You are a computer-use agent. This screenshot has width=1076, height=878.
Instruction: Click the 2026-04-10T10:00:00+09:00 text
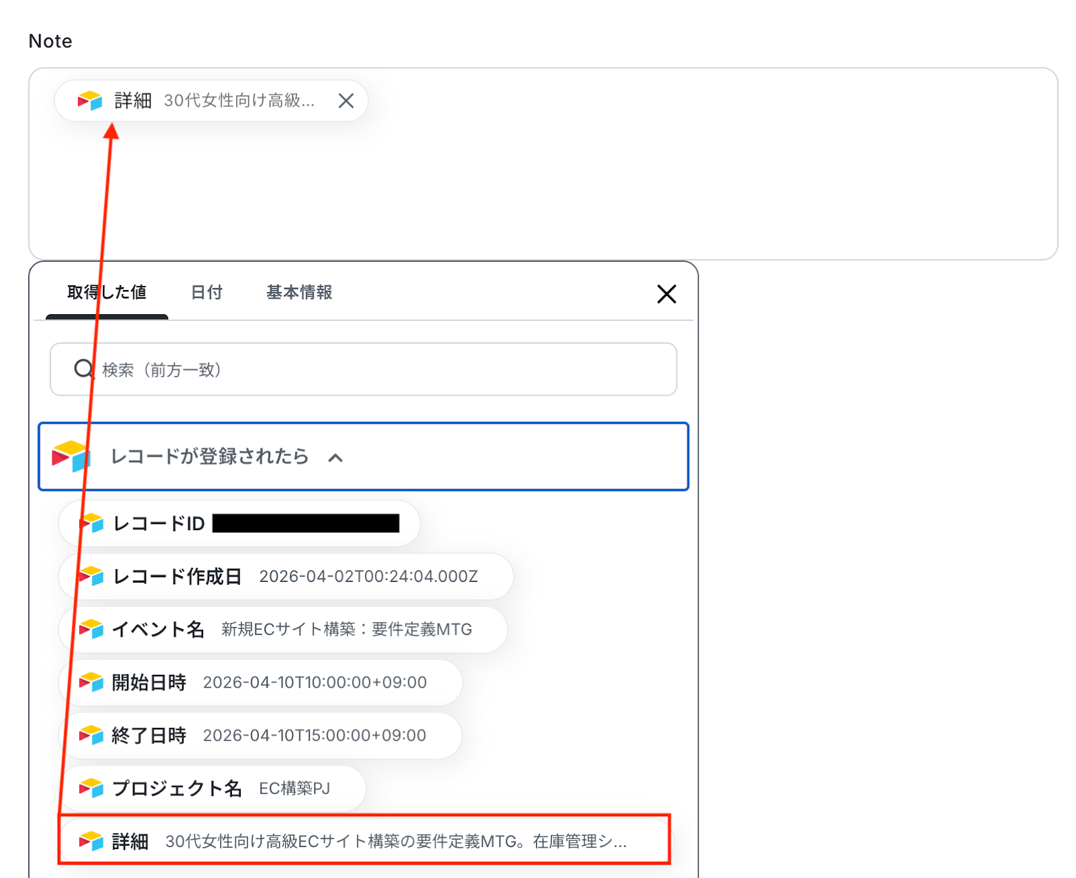(x=315, y=683)
